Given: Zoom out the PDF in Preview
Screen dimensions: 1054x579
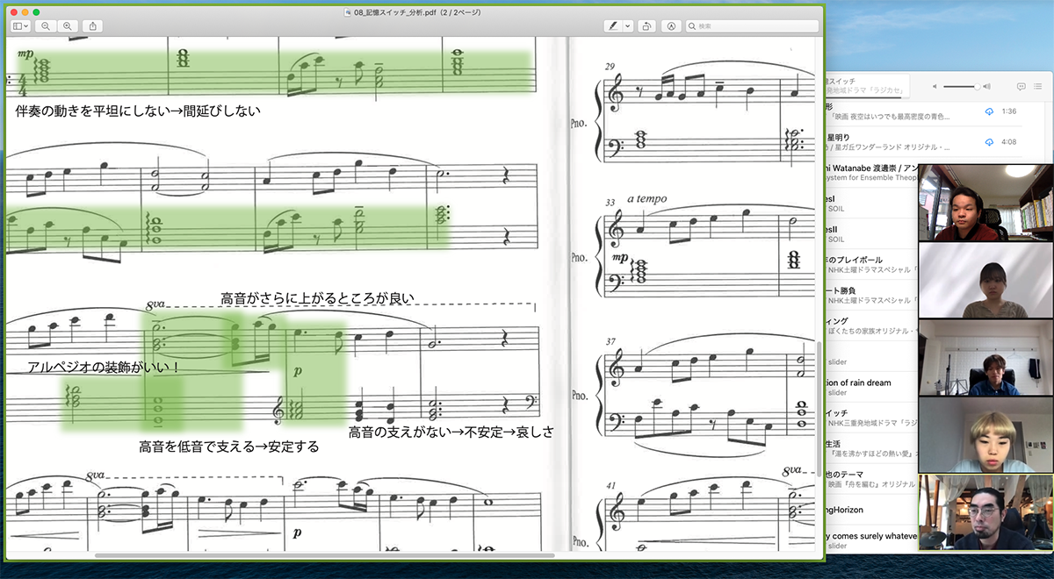Looking at the screenshot, I should [46, 26].
